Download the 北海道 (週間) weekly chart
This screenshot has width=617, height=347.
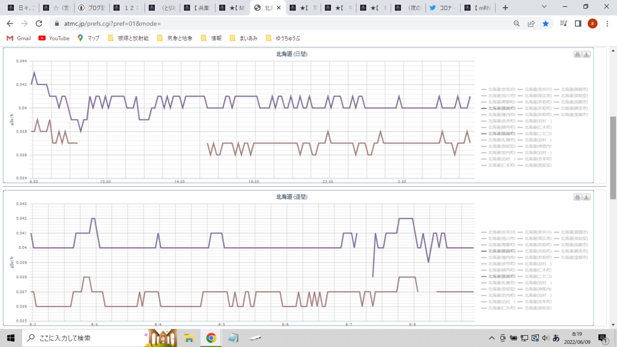pyautogui.click(x=587, y=197)
